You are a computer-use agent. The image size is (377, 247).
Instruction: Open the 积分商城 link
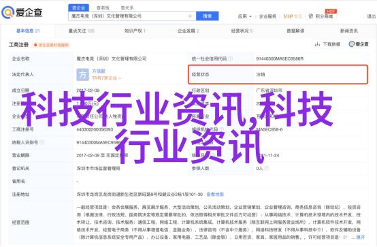tap(324, 16)
